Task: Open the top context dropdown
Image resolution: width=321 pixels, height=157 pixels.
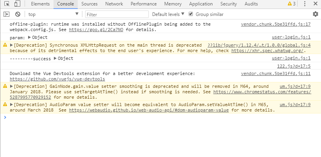Action: click(x=53, y=14)
